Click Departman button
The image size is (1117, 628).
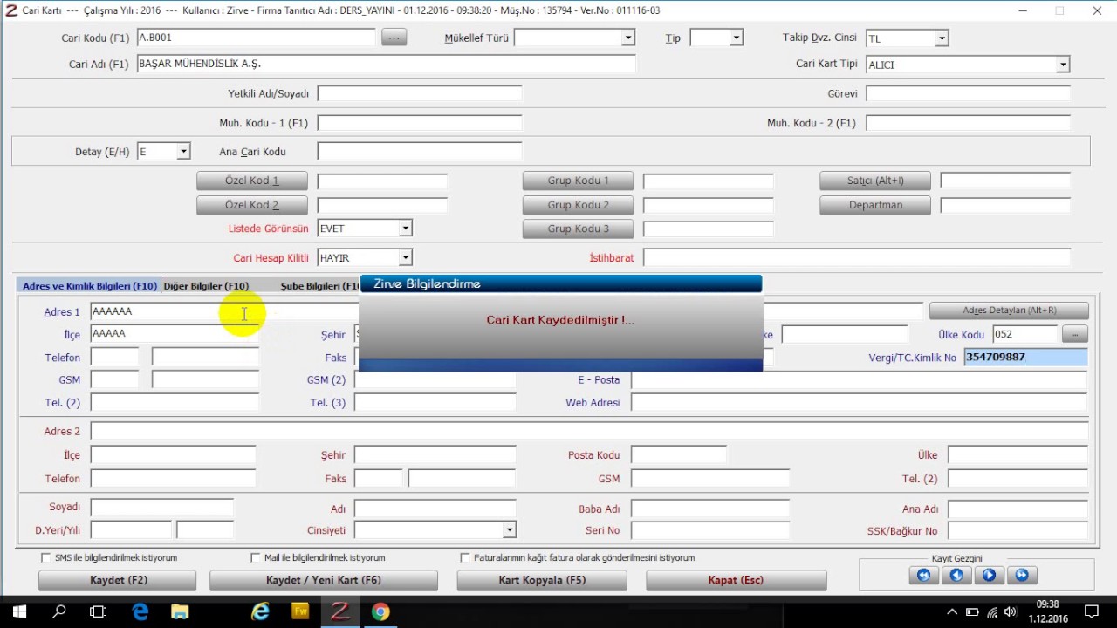[x=875, y=205]
